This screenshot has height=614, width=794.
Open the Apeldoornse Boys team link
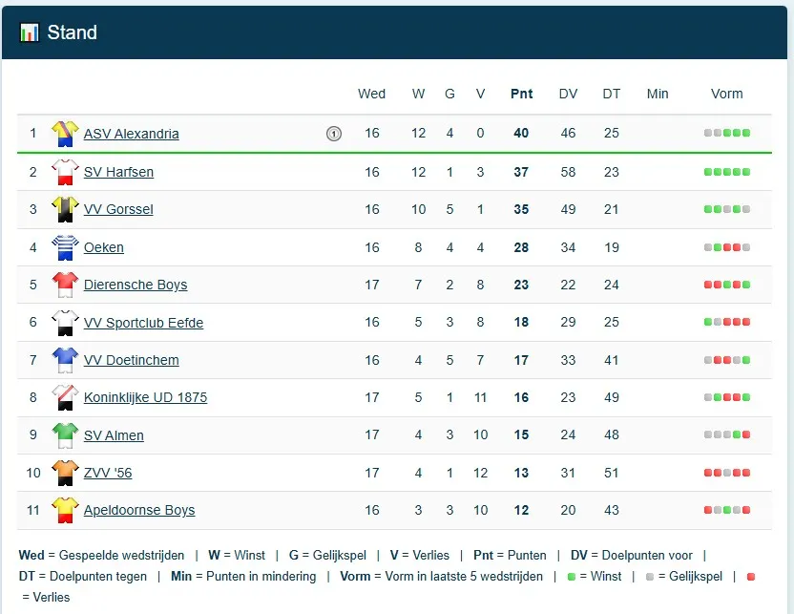coord(139,510)
